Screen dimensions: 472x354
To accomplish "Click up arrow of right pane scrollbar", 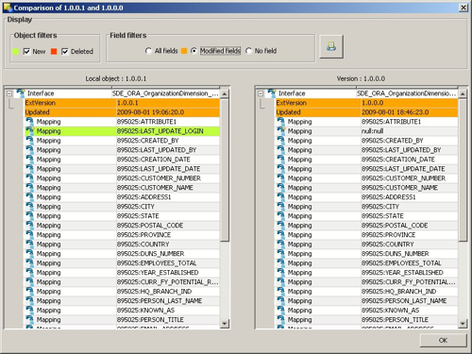I will point(463,93).
